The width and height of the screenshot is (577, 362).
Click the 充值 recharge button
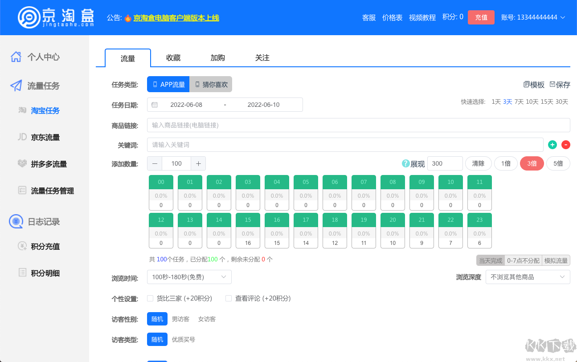(481, 17)
